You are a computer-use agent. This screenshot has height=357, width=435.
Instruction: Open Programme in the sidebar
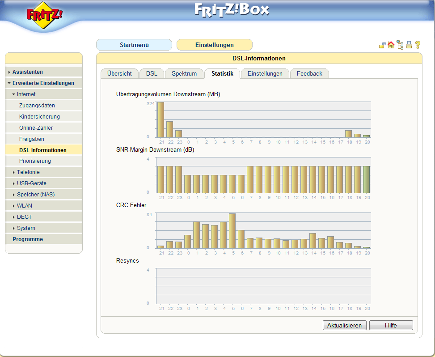click(x=44, y=239)
